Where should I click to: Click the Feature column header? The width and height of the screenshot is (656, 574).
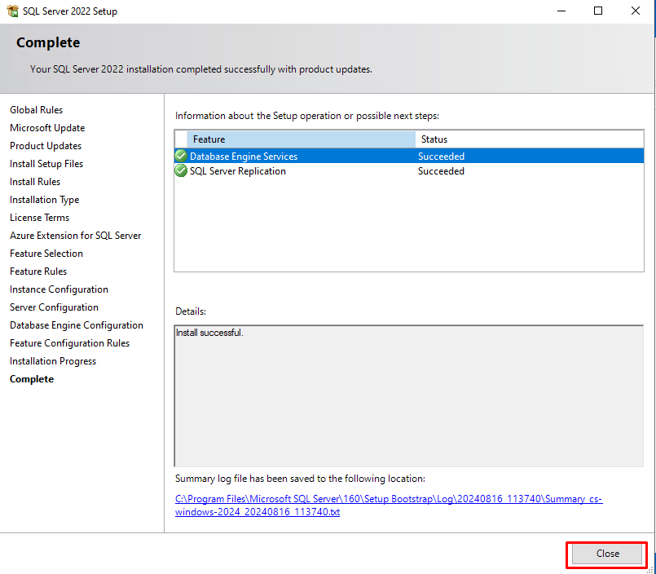301,139
